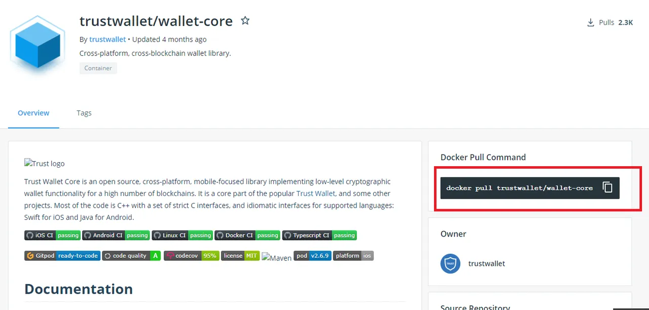Open the Gitpod ready-to-code badge
This screenshot has height=310, width=649.
pos(62,256)
